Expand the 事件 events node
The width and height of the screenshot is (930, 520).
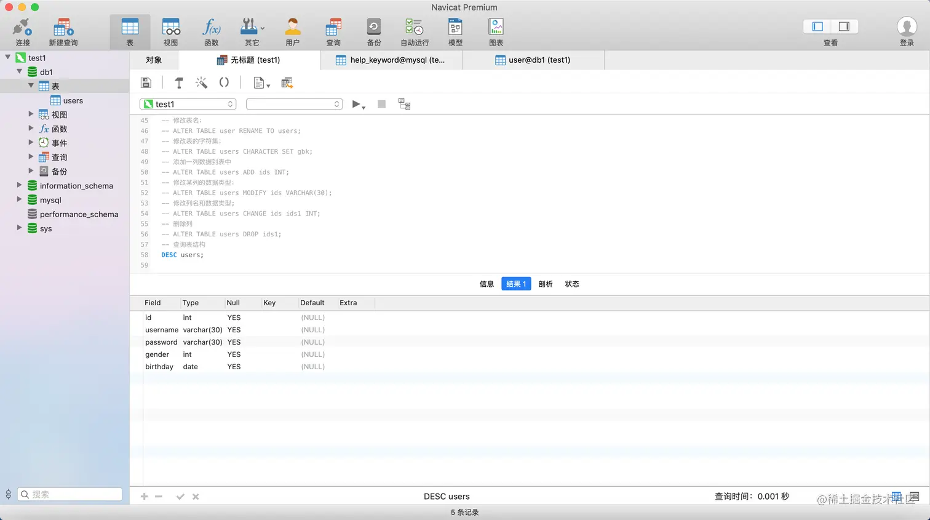click(31, 142)
